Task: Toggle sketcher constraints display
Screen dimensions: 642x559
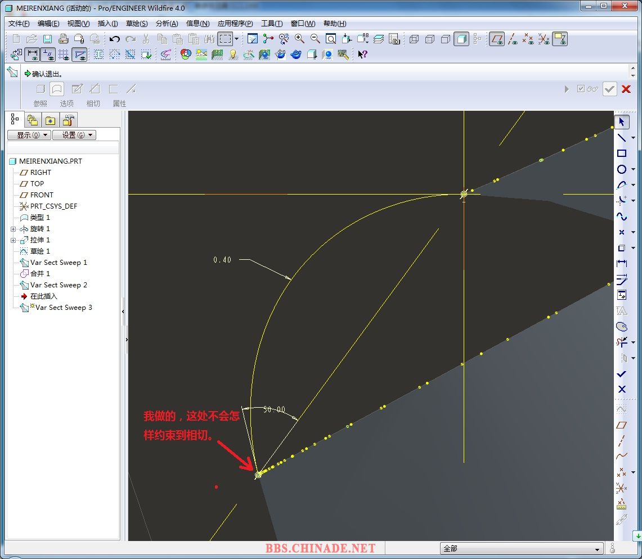Action: tap(48, 55)
